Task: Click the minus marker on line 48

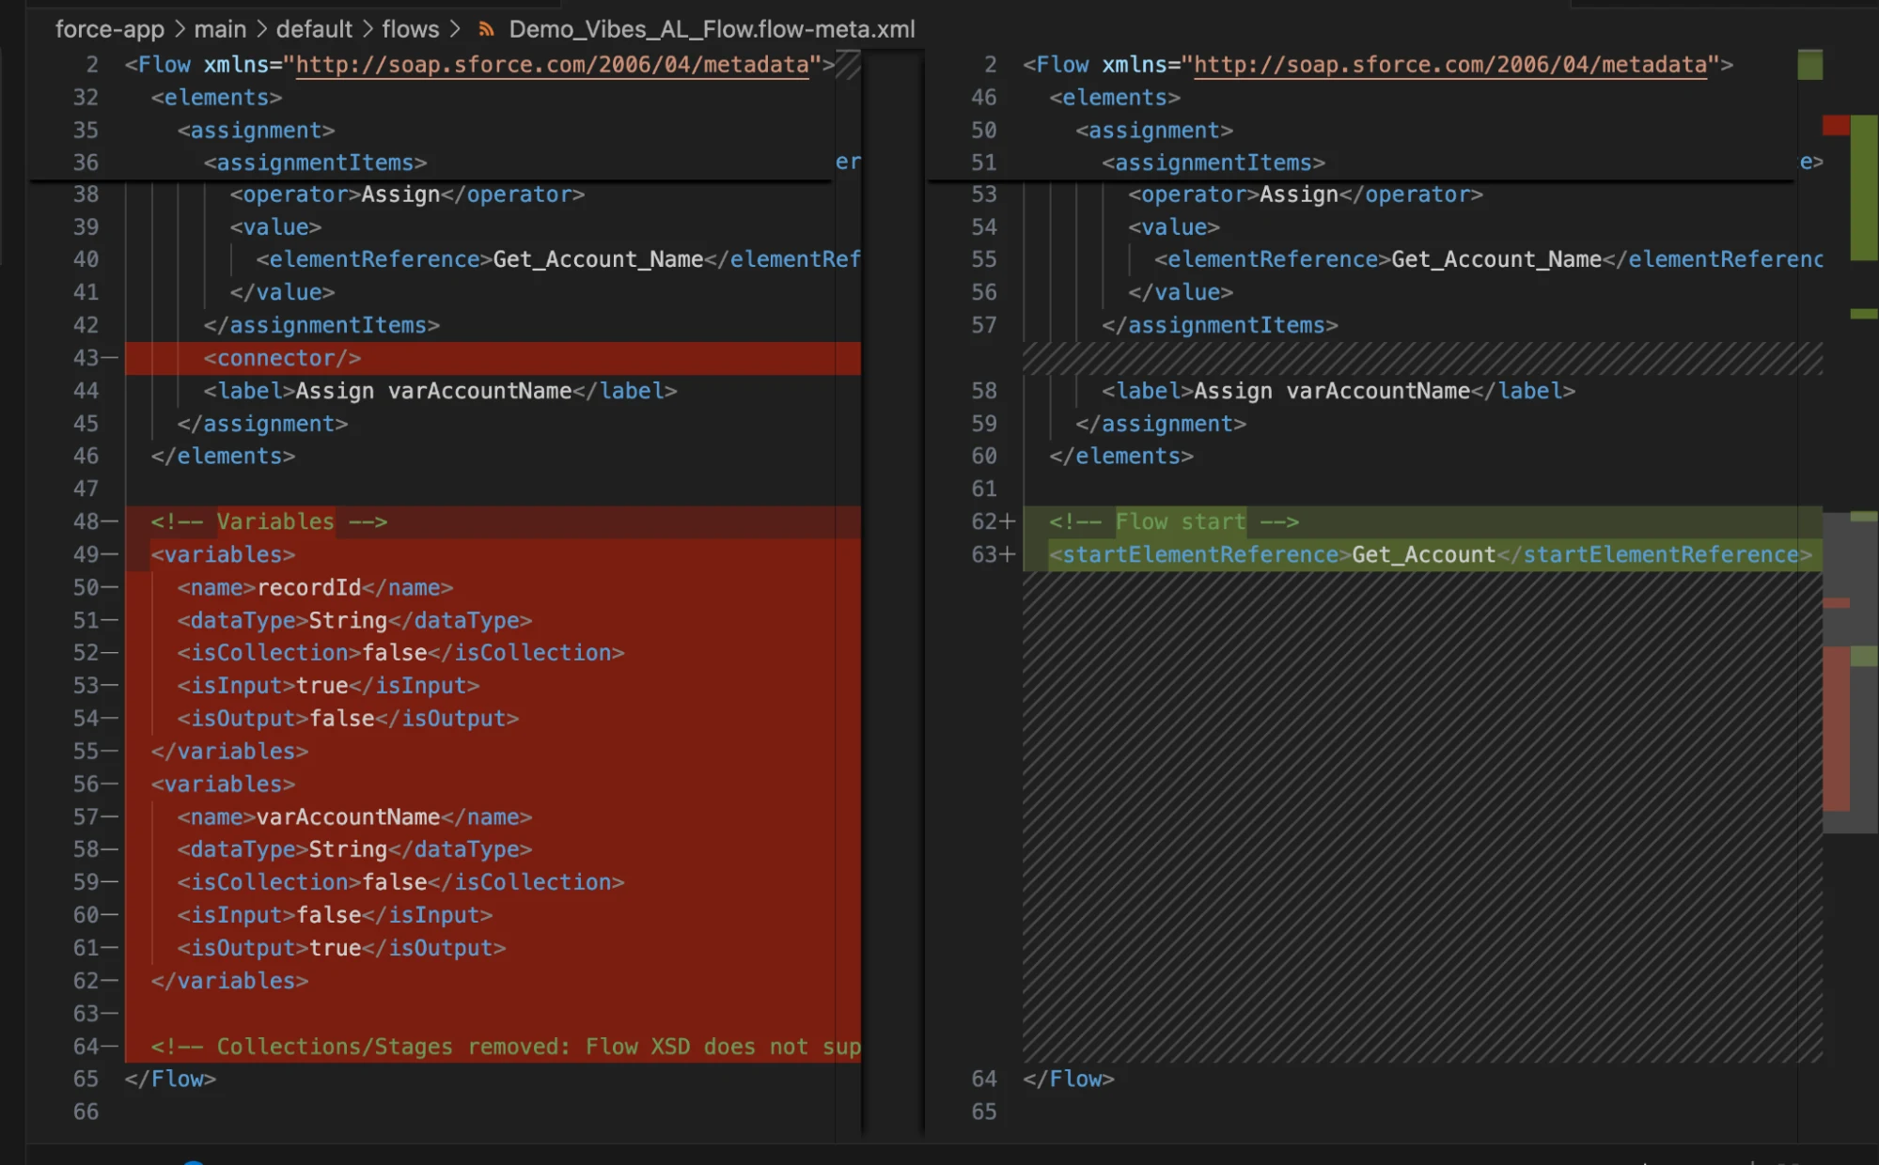Action: pos(110,521)
